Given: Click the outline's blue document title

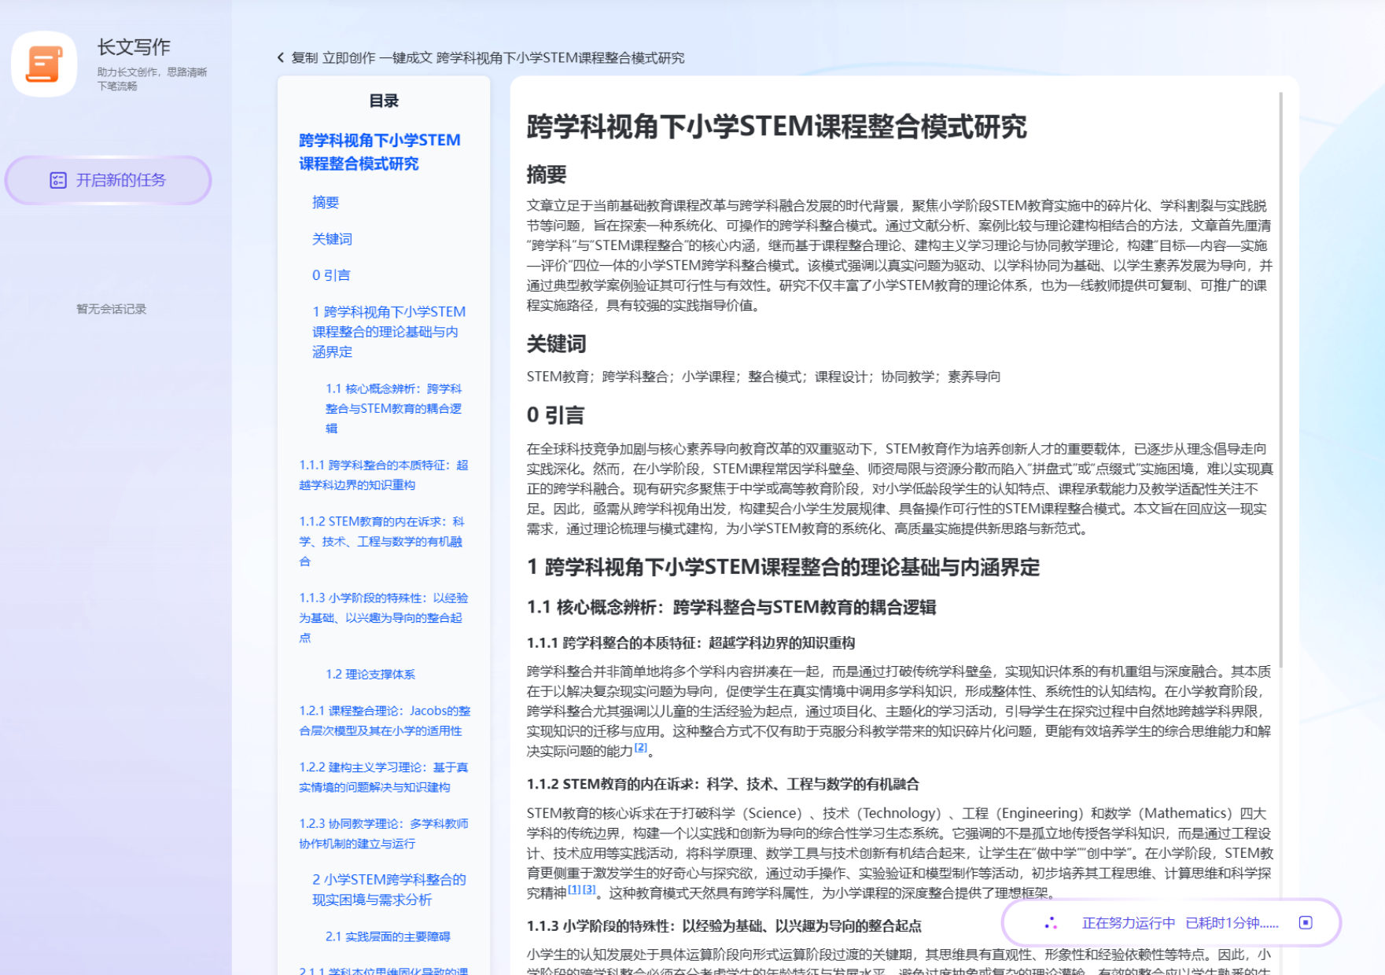Looking at the screenshot, I should tap(380, 152).
